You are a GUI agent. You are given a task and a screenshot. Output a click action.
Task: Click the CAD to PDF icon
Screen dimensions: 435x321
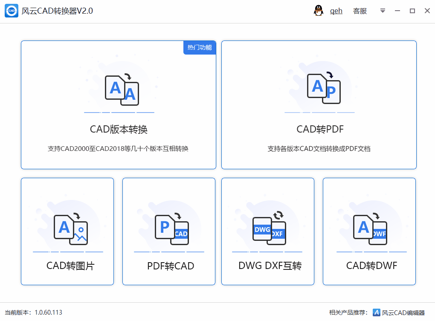pyautogui.click(x=324, y=88)
